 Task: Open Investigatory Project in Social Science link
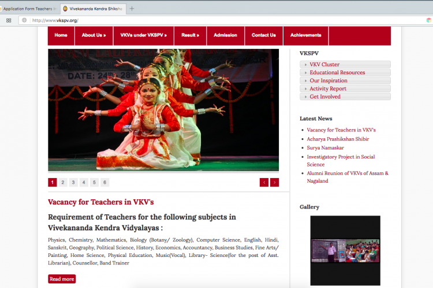[x=341, y=160]
